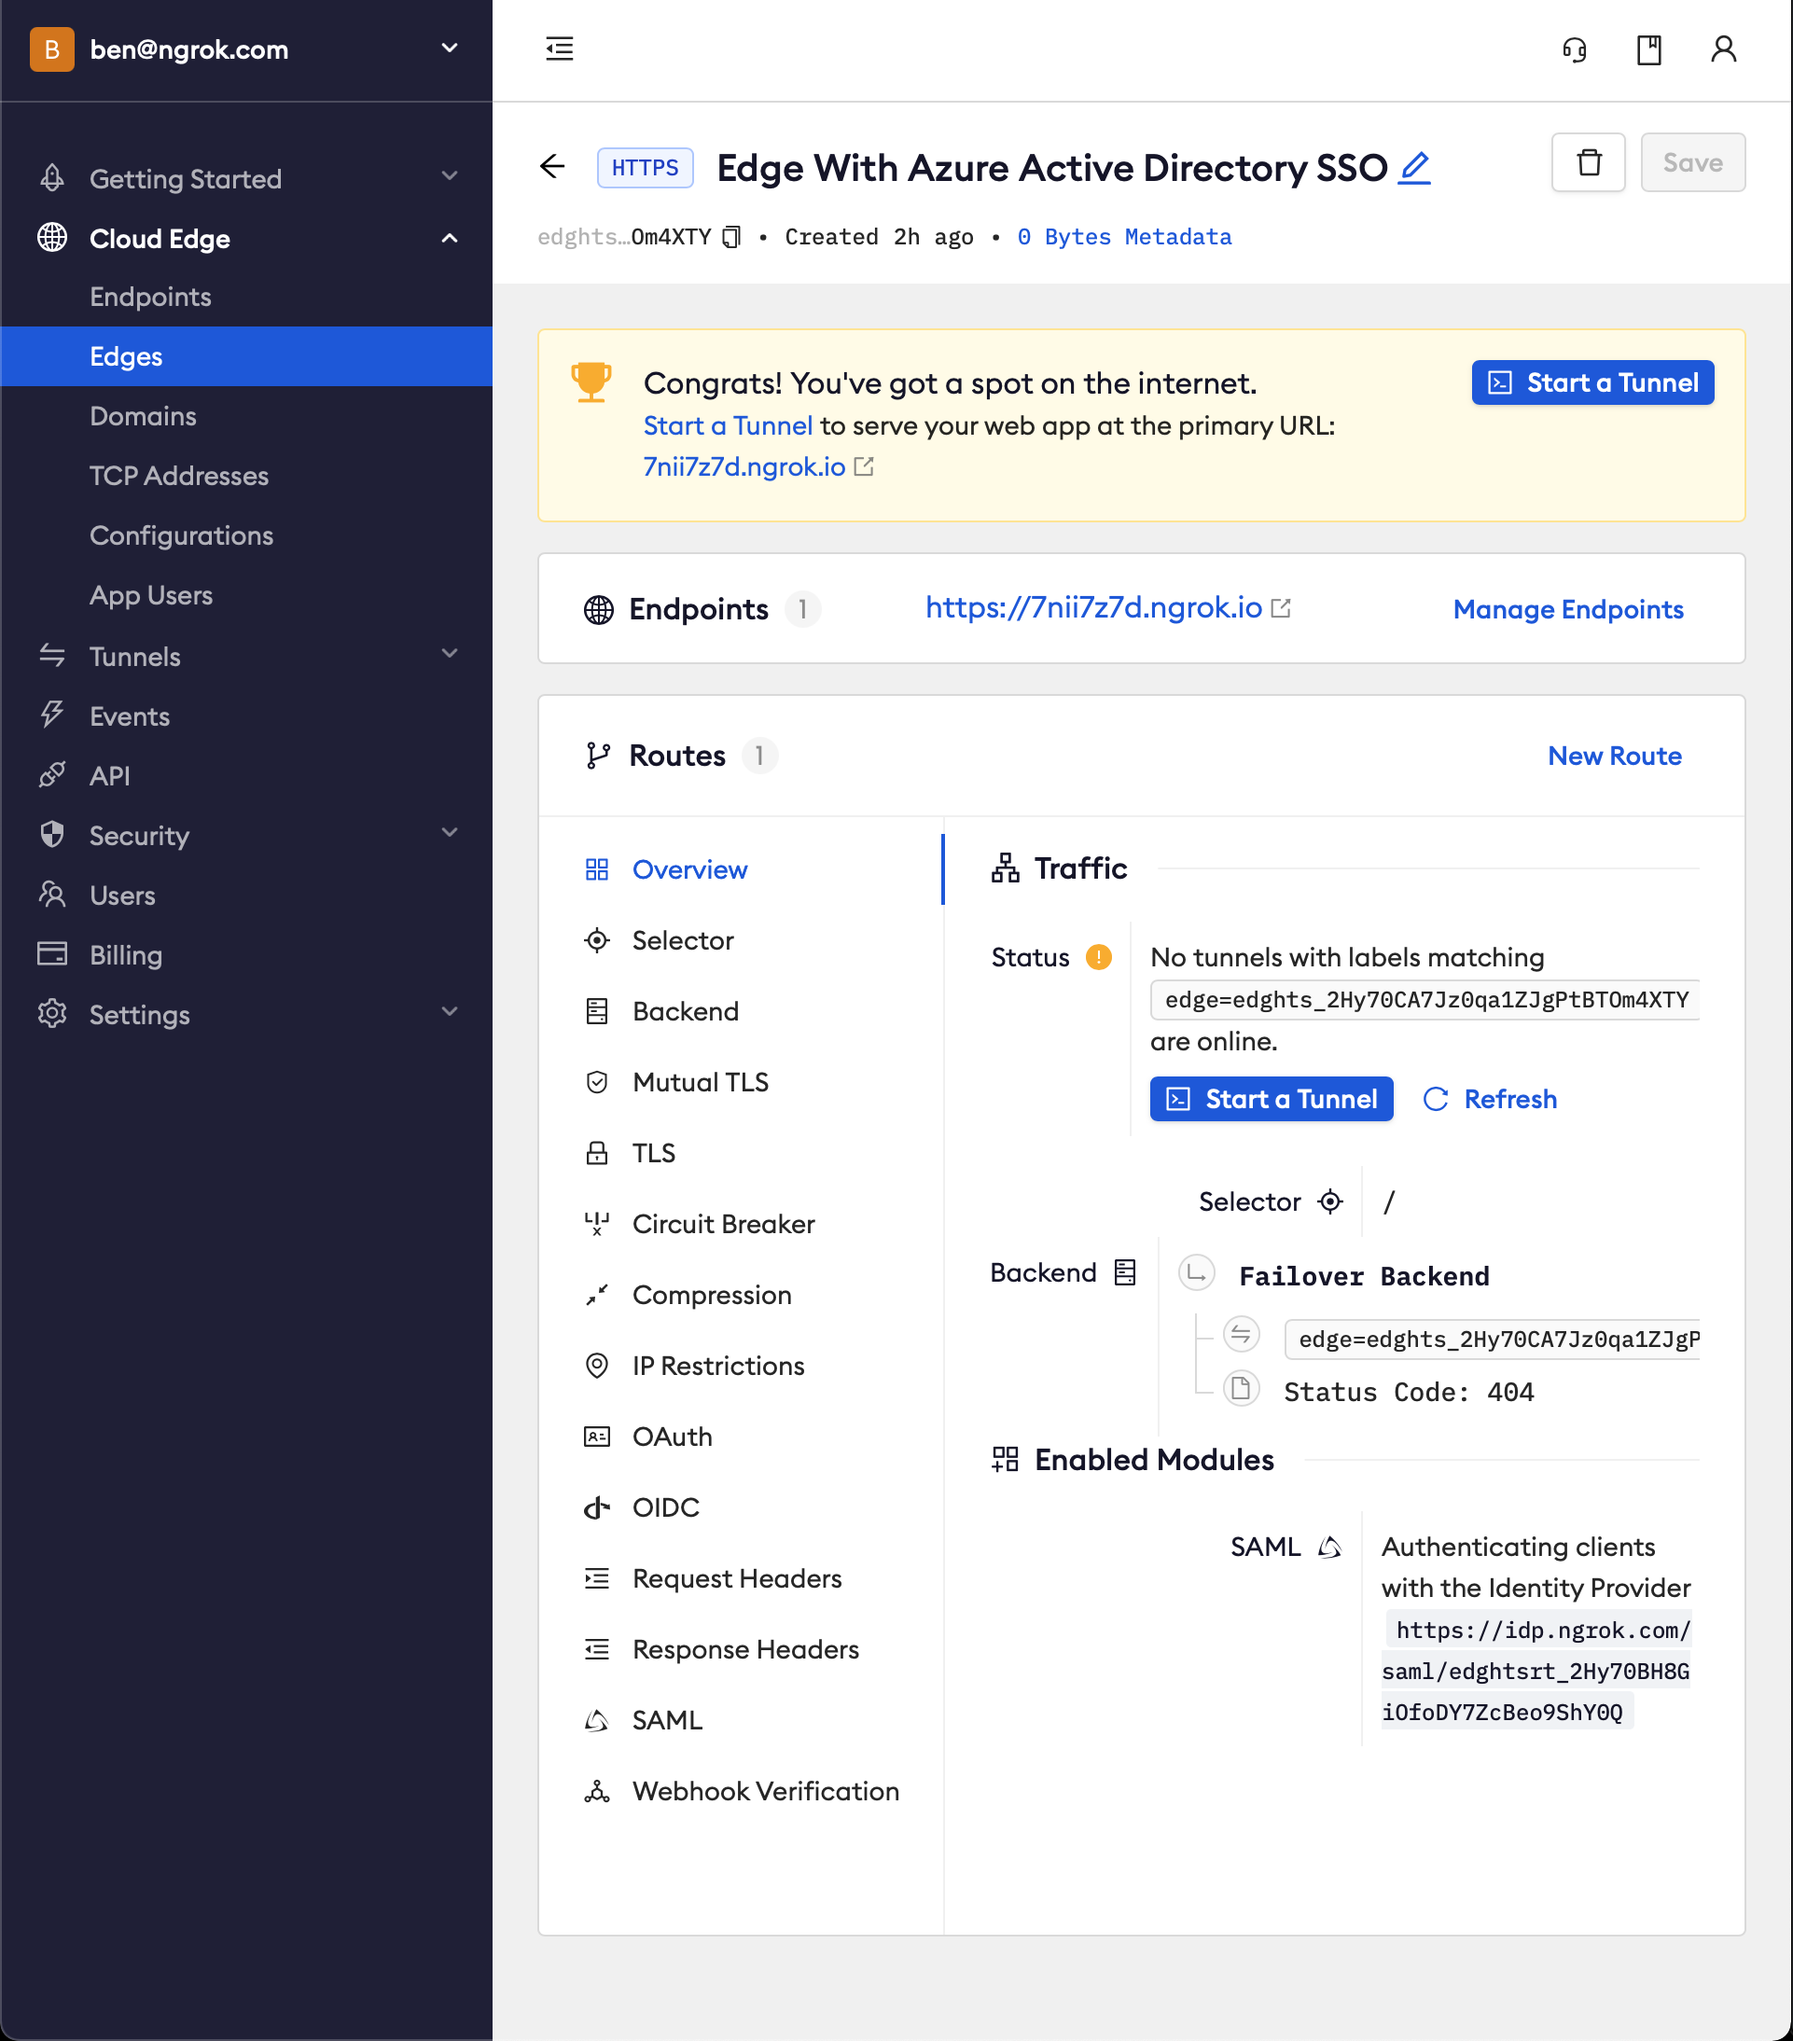
Task: Open Manage Endpoints link
Action: pyautogui.click(x=1567, y=609)
